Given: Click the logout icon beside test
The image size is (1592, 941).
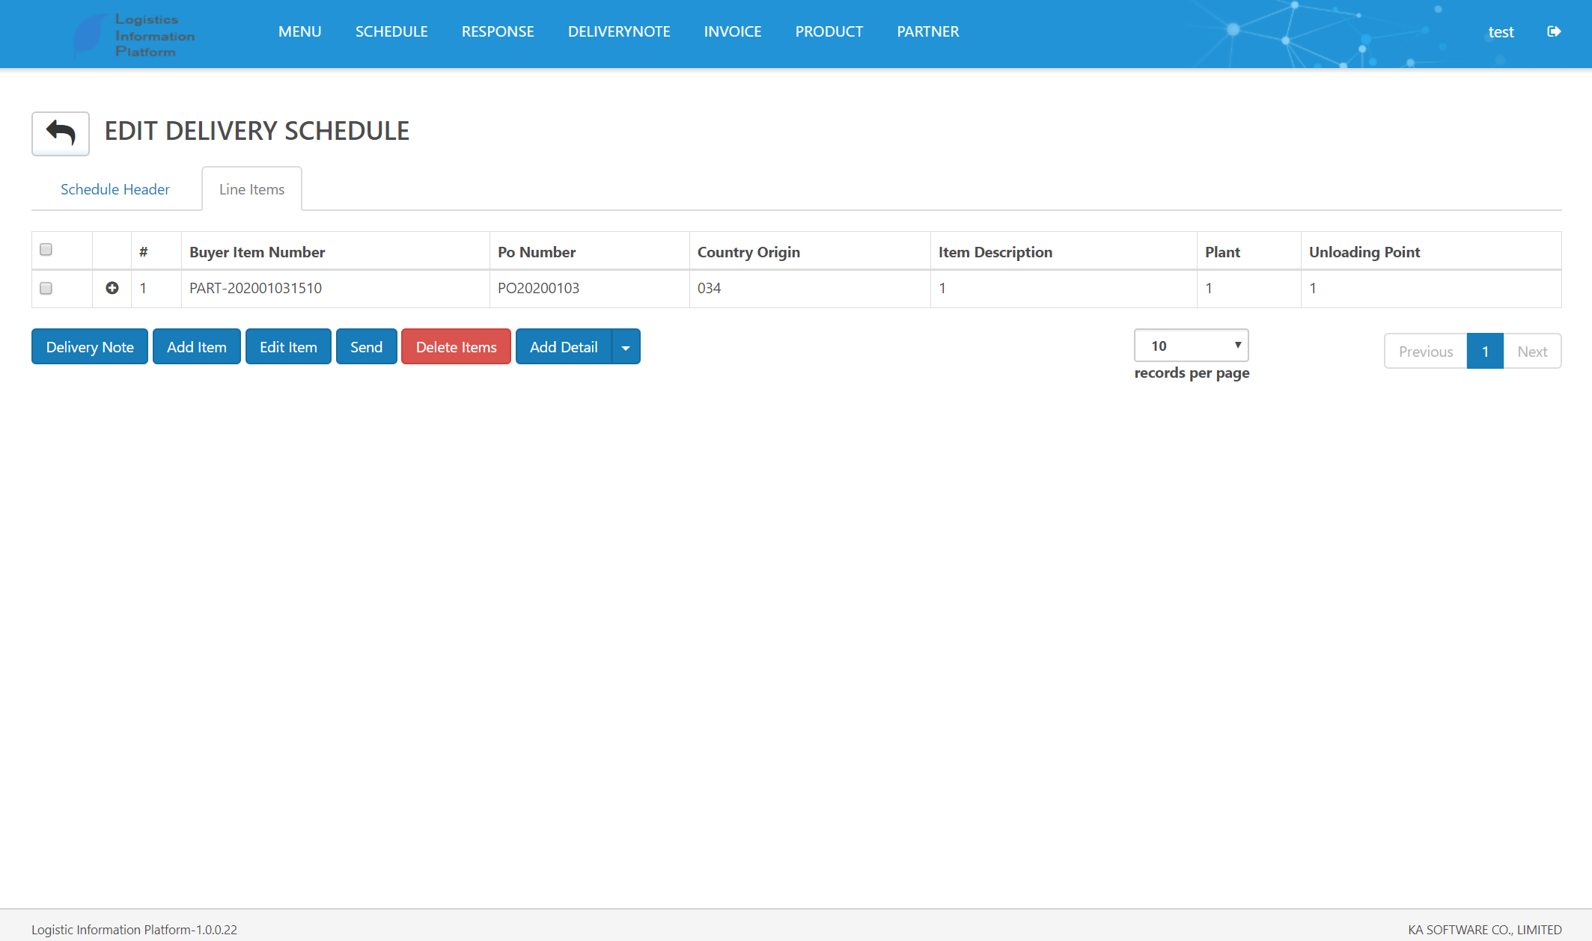Looking at the screenshot, I should 1554,31.
